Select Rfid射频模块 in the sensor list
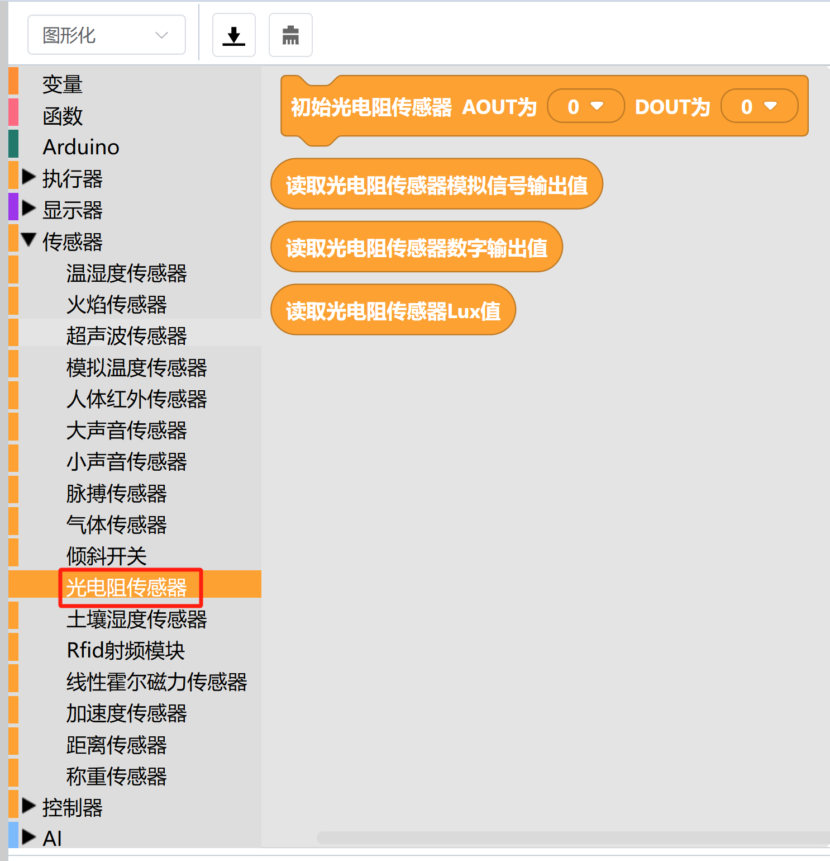 point(126,650)
